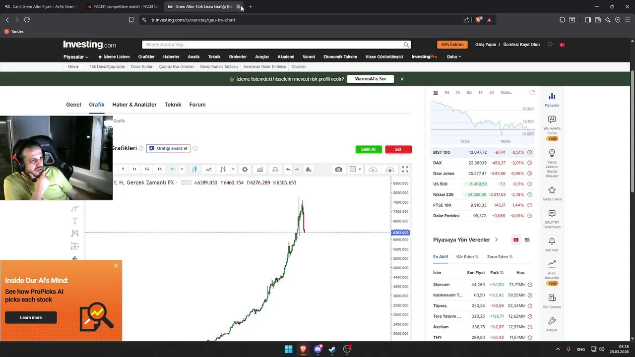Open Steam from the taskbar
The image size is (635, 357).
(332, 349)
